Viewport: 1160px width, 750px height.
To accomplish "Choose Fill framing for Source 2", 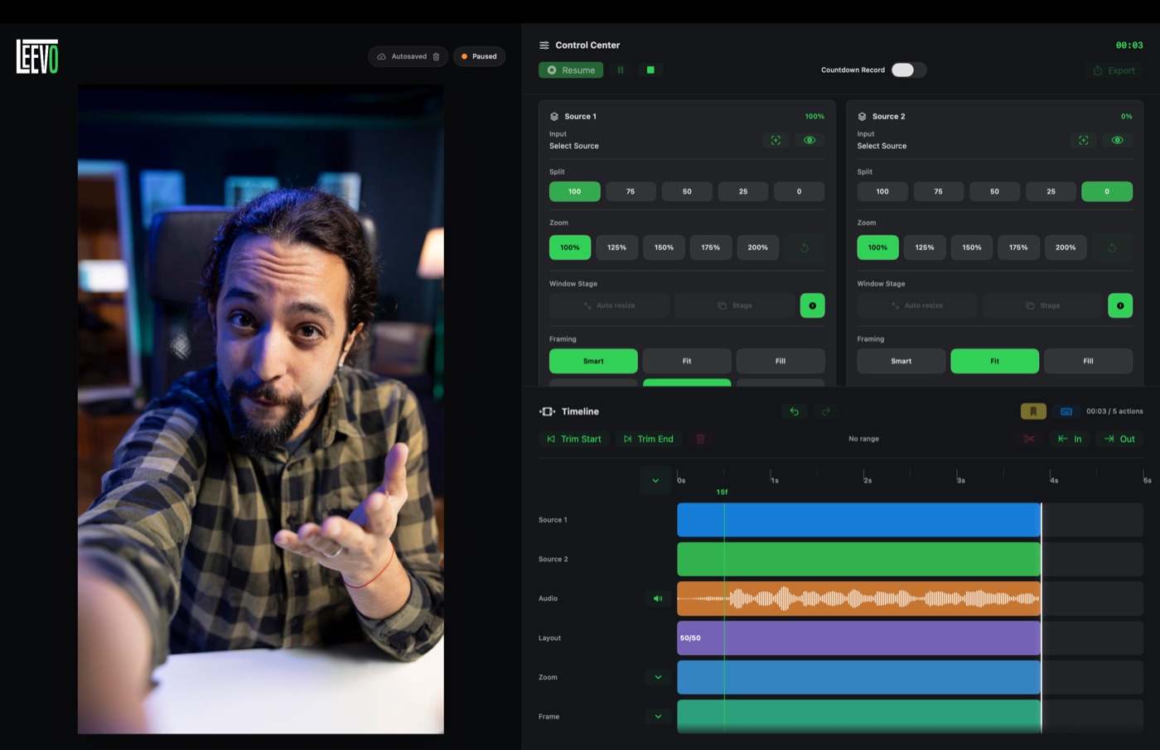I will click(x=1088, y=361).
